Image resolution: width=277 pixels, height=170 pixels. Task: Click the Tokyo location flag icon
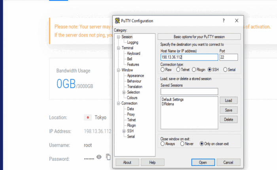tap(88, 117)
